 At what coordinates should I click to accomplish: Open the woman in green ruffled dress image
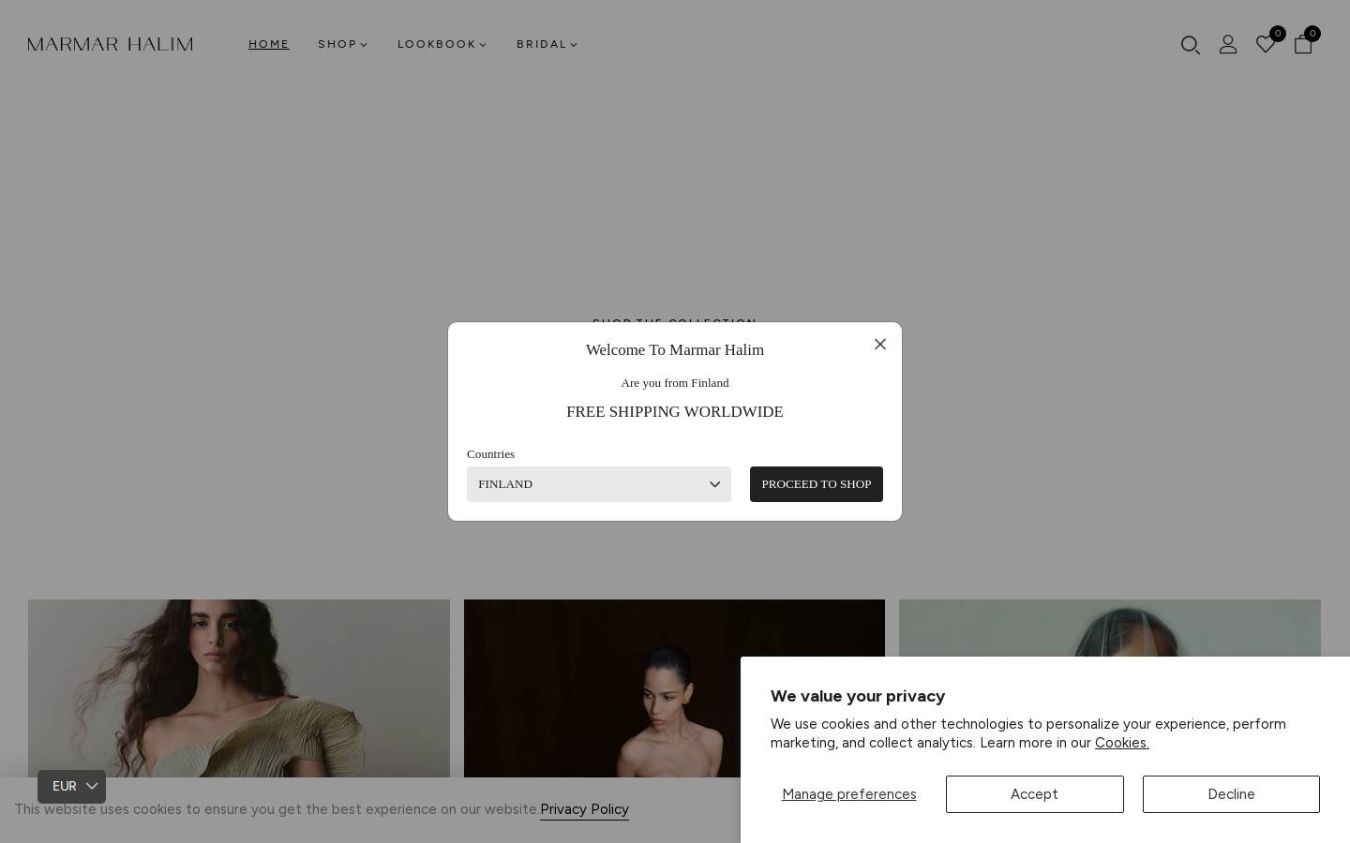pyautogui.click(x=239, y=688)
